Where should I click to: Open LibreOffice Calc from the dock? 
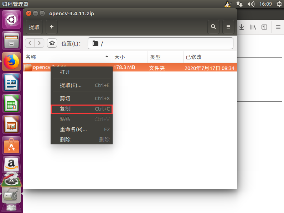click(x=11, y=103)
